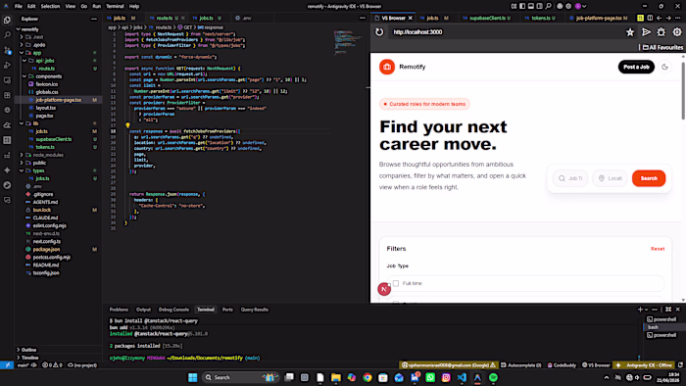The image size is (686, 386).
Task: Open All Favourites in browser bar
Action: [x=662, y=47]
